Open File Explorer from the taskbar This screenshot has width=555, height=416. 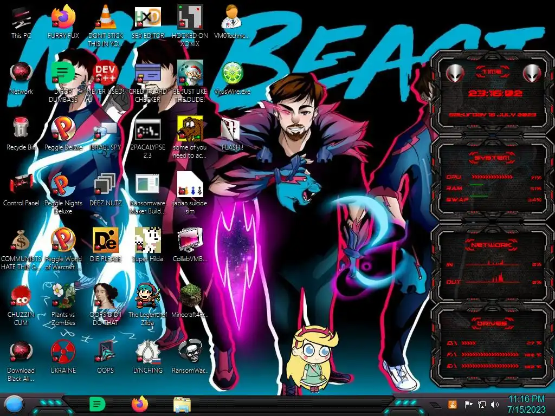[182, 405]
